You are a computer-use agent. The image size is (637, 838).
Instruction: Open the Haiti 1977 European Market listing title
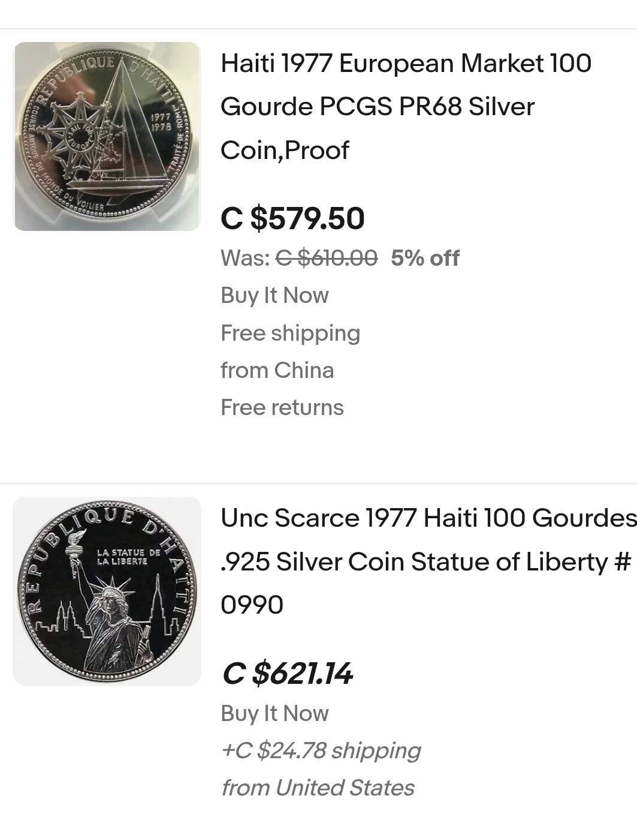406,107
